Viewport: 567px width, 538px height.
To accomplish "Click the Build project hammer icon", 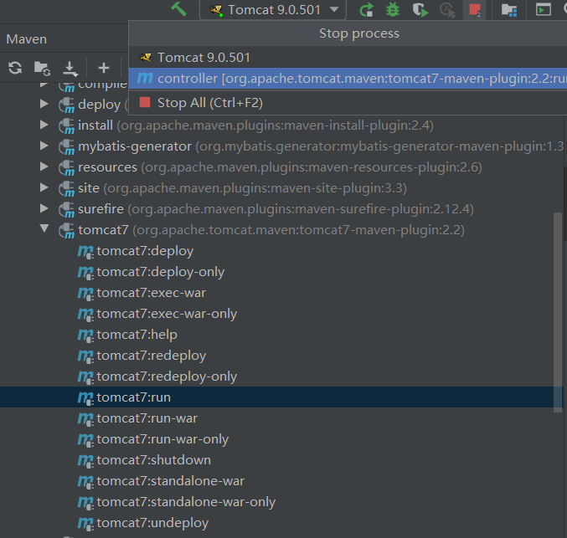I will tap(178, 9).
